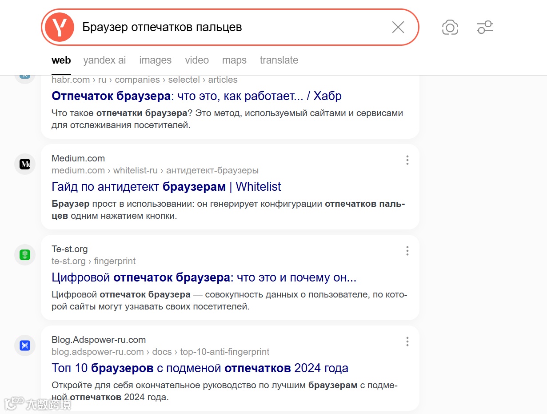Switch to the video tab
The width and height of the screenshot is (547, 414).
click(197, 60)
